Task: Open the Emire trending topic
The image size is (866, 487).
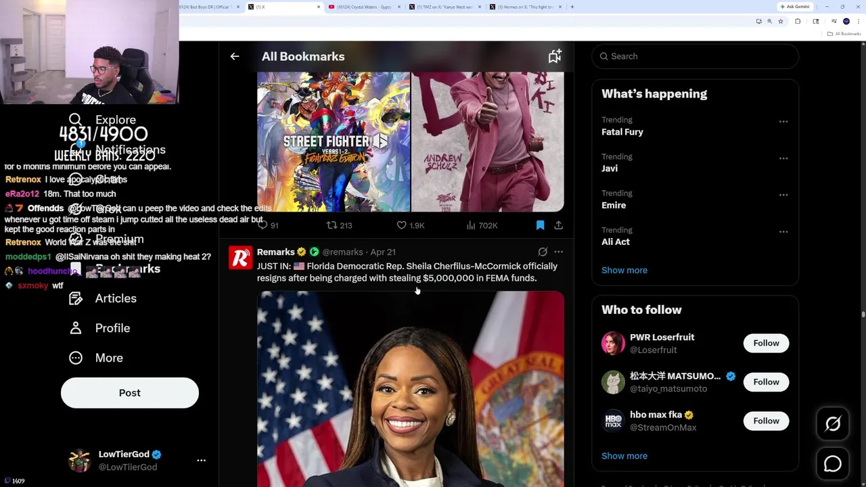Action: coord(696,199)
